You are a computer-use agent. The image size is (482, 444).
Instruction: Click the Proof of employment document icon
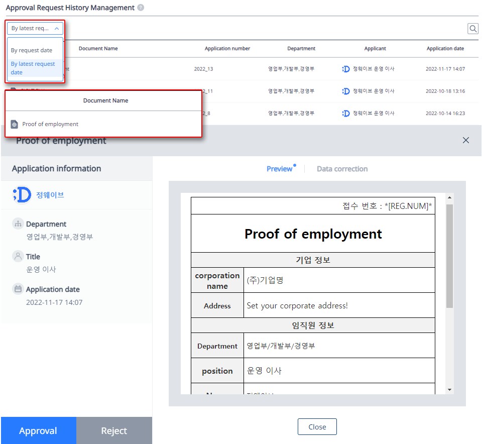[x=15, y=124]
